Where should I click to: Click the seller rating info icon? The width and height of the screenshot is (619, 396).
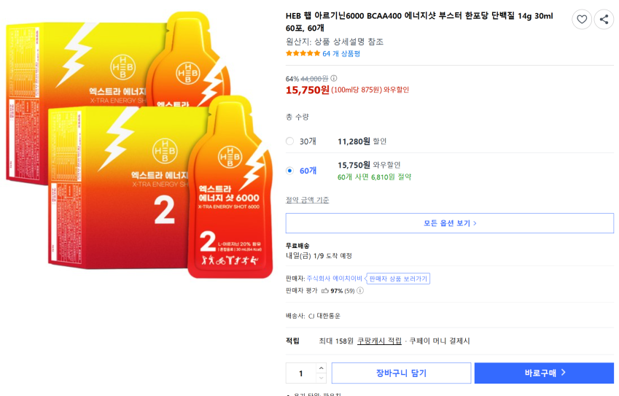click(360, 291)
